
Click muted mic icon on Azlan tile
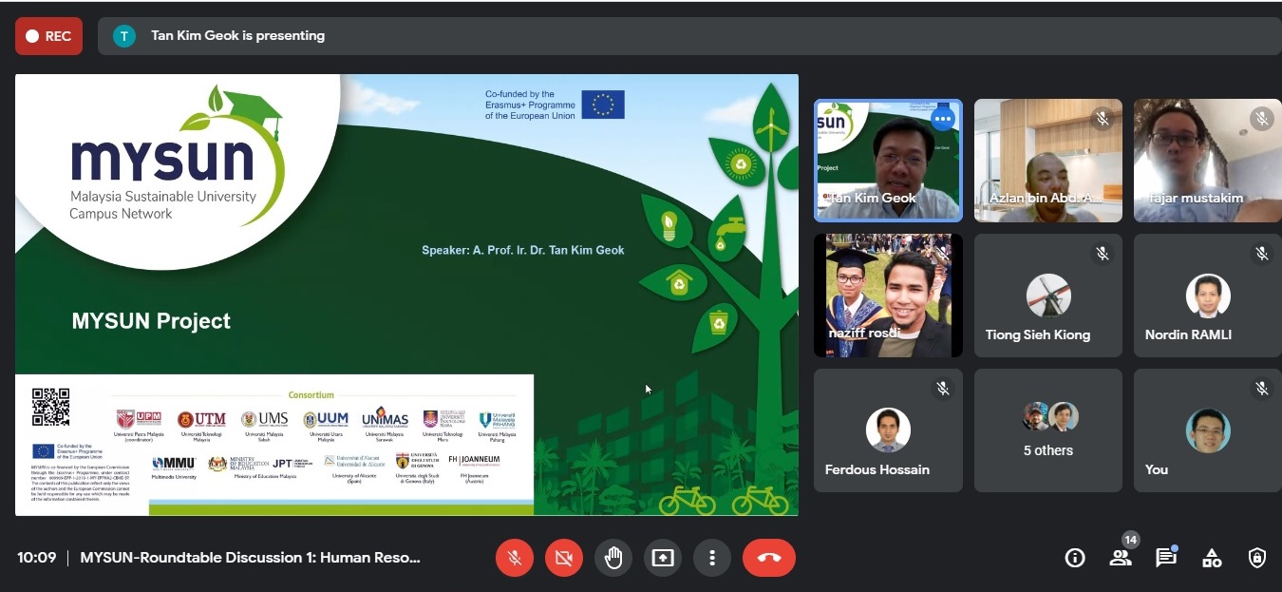coord(1103,119)
